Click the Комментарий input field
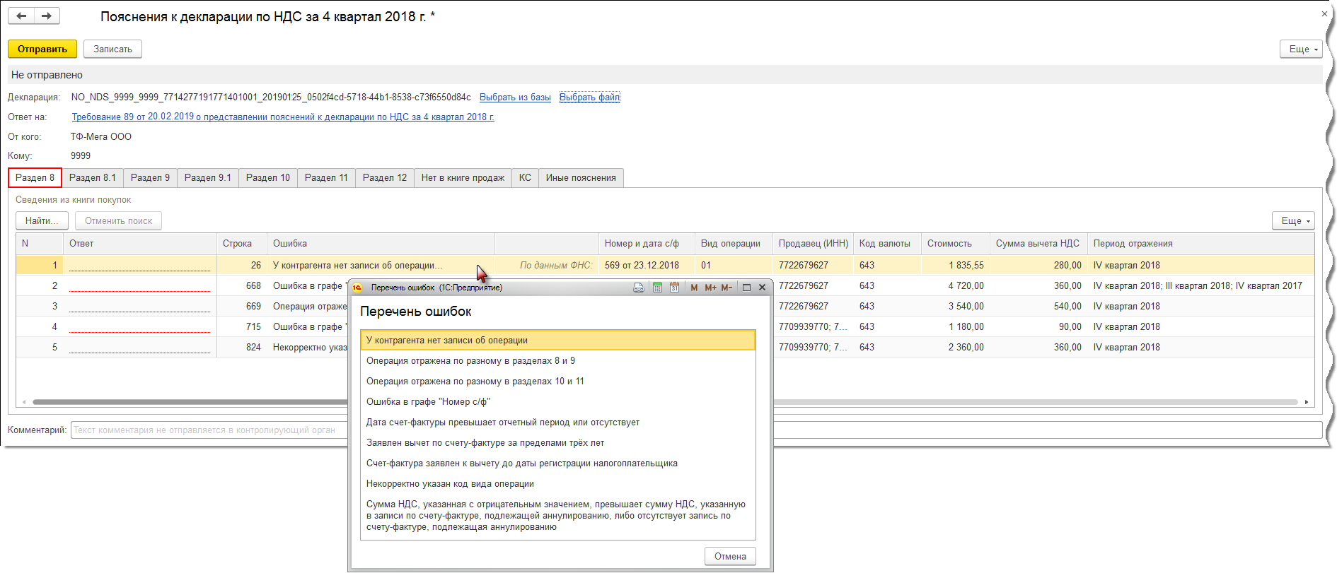The image size is (1337, 573). click(696, 430)
